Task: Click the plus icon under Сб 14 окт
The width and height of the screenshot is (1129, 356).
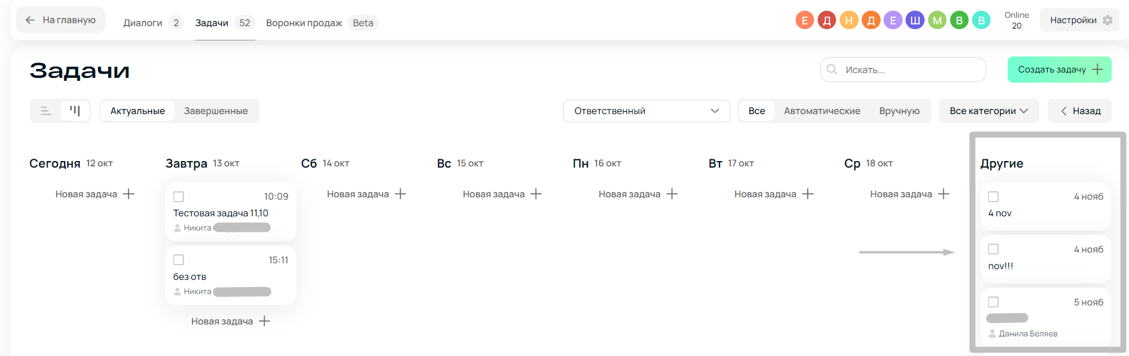Action: pos(400,194)
